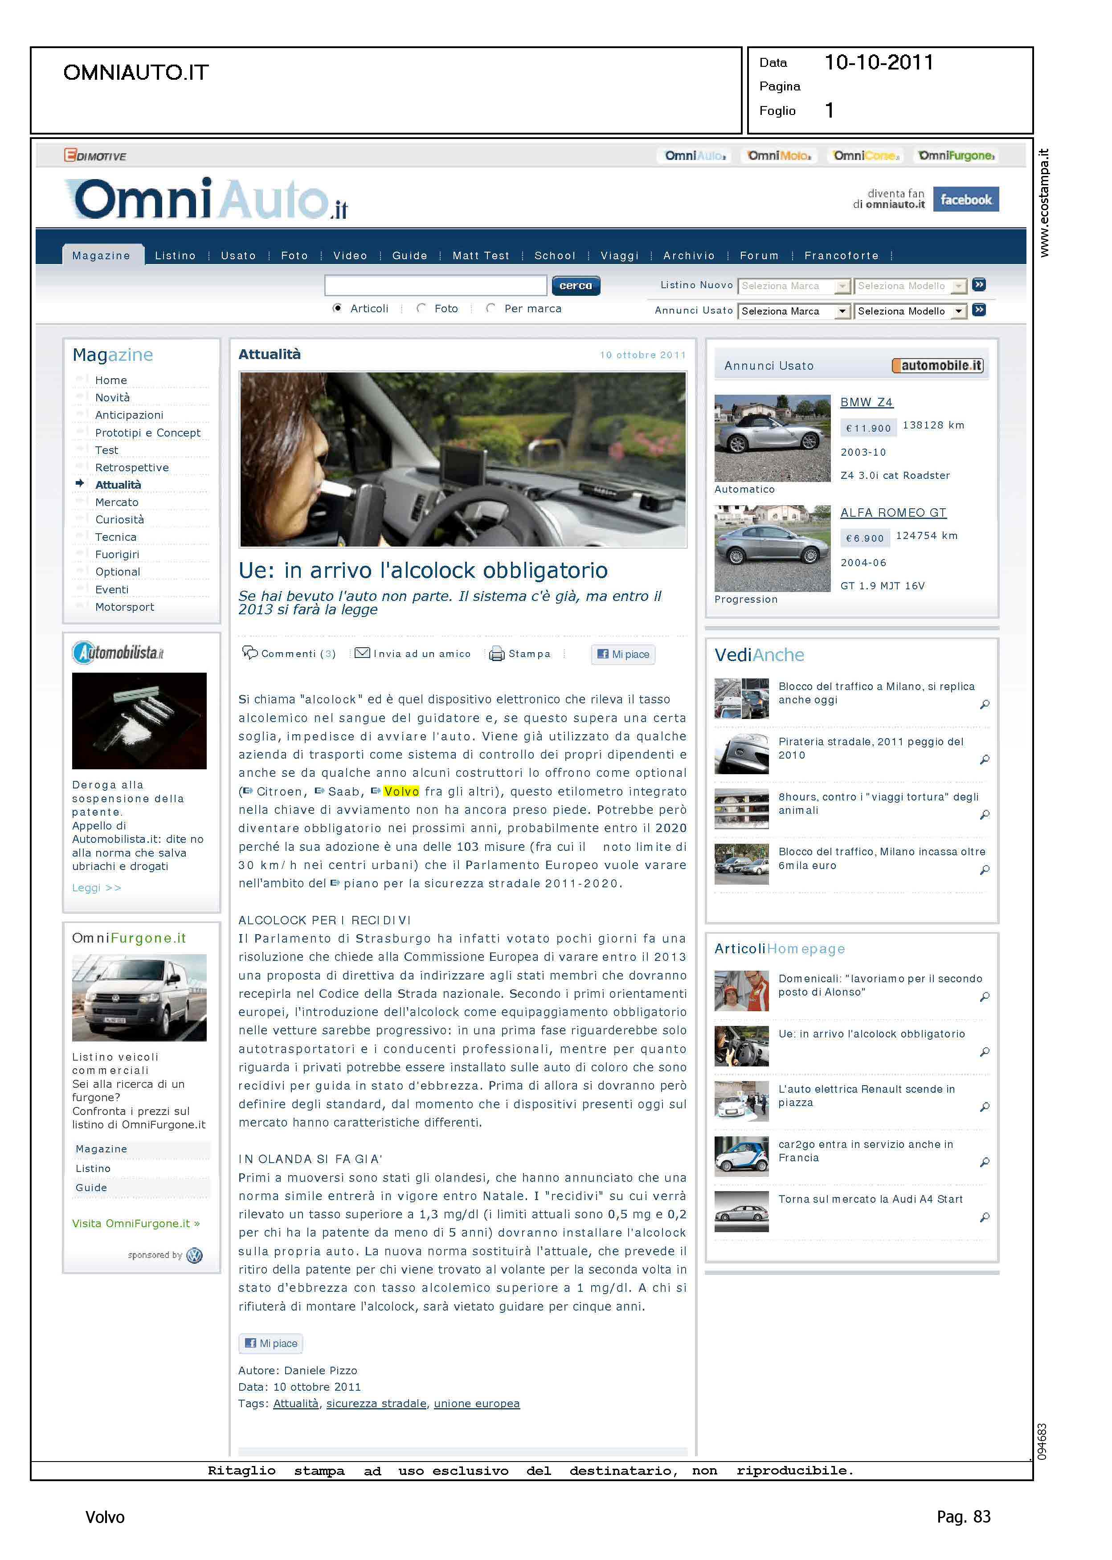Click the Volkswagen sponsor logo
Viewport: 1112px width, 1560px height.
(194, 1255)
